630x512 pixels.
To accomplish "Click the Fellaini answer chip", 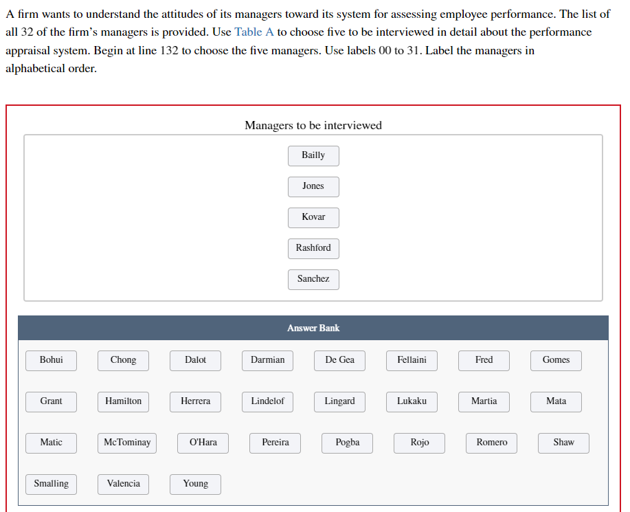I will coord(412,361).
